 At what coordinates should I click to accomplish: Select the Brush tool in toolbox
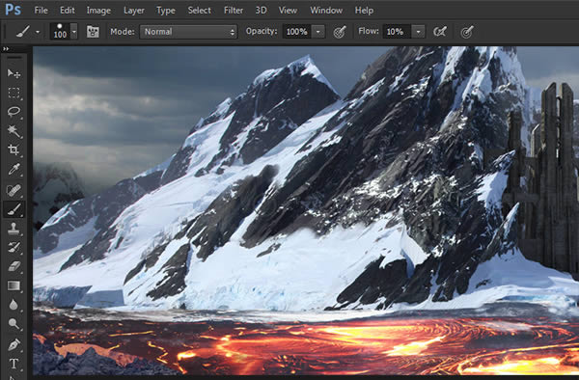click(x=14, y=209)
